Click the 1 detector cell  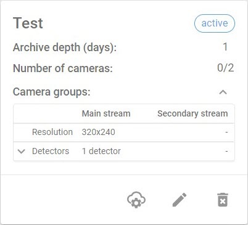point(101,151)
